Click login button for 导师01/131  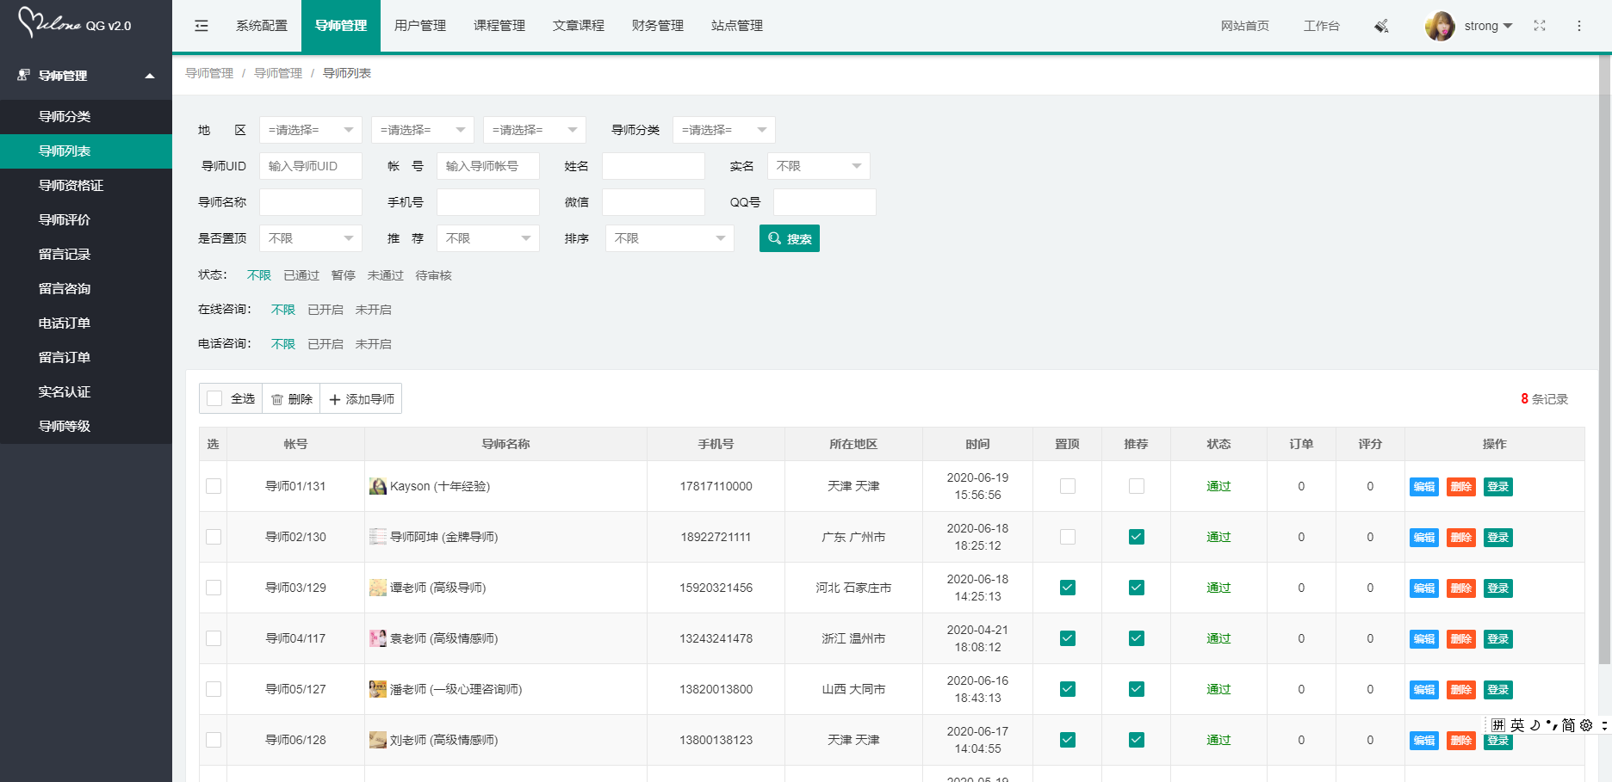1498,487
